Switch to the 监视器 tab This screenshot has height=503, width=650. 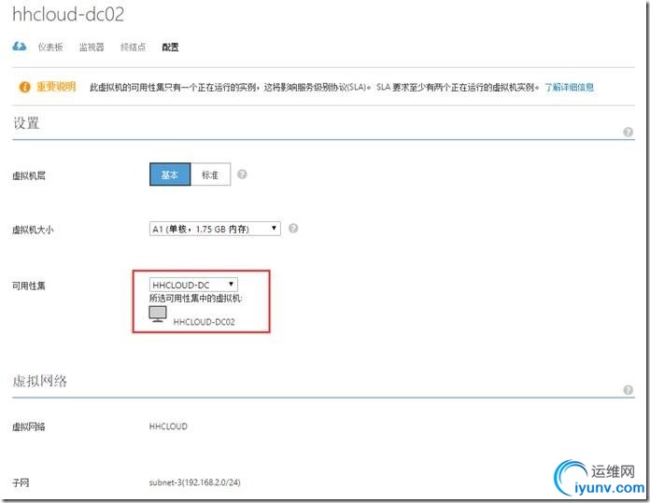tap(92, 48)
